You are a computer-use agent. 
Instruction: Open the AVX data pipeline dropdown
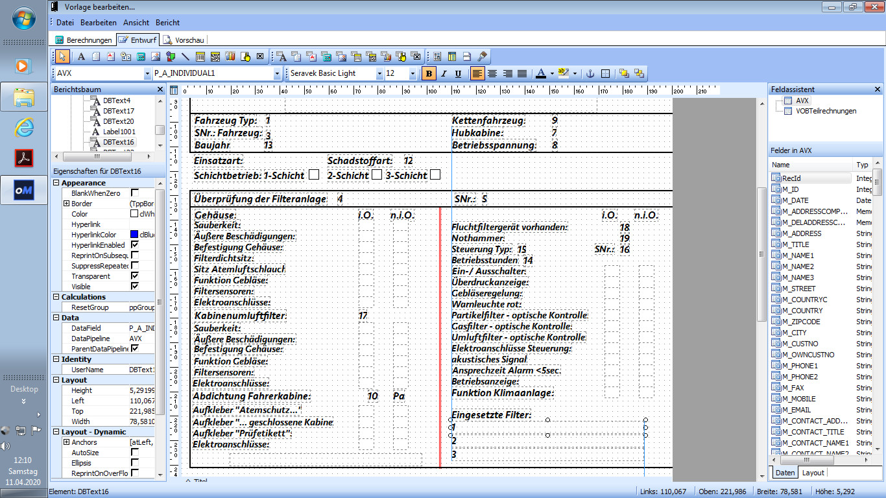[x=147, y=73]
